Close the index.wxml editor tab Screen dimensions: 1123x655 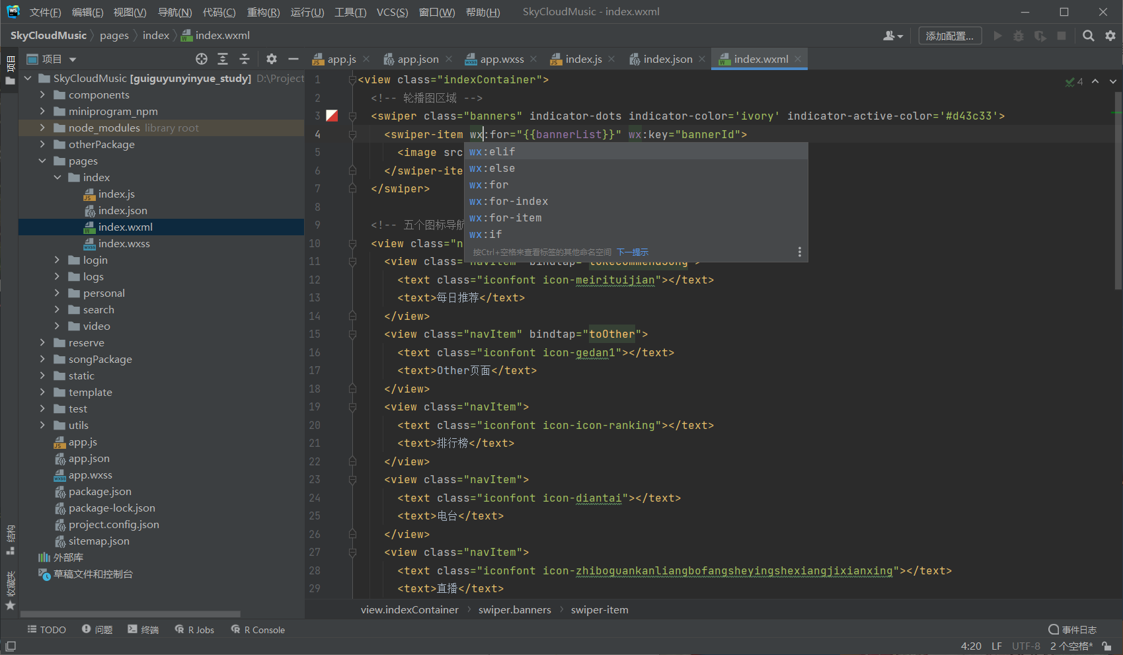(x=798, y=59)
